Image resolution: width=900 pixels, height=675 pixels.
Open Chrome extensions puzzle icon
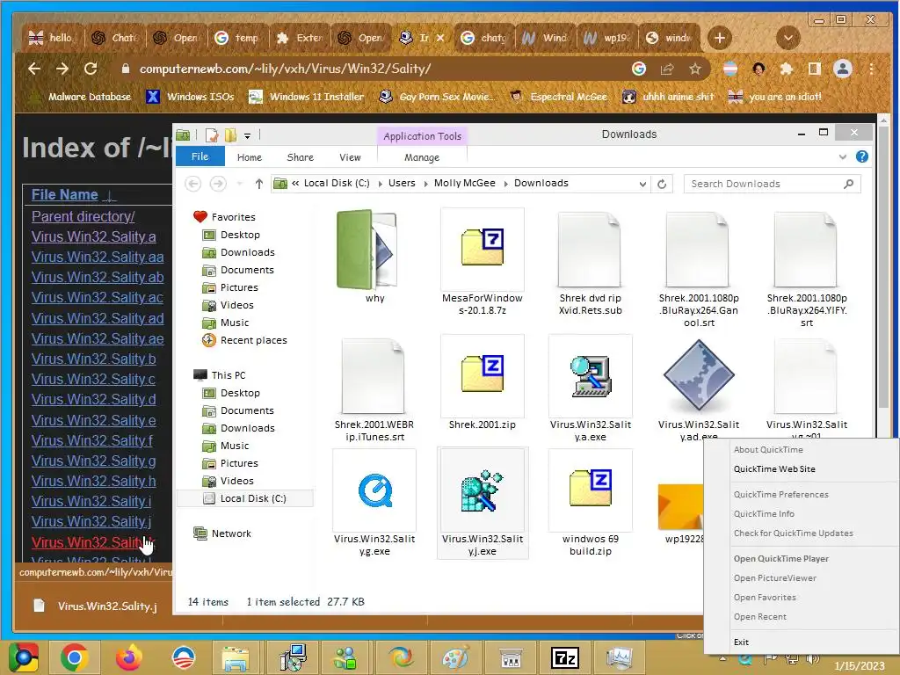787,69
